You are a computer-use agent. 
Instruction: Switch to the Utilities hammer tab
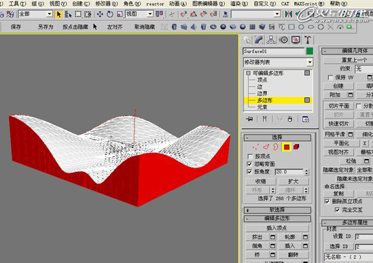click(308, 40)
